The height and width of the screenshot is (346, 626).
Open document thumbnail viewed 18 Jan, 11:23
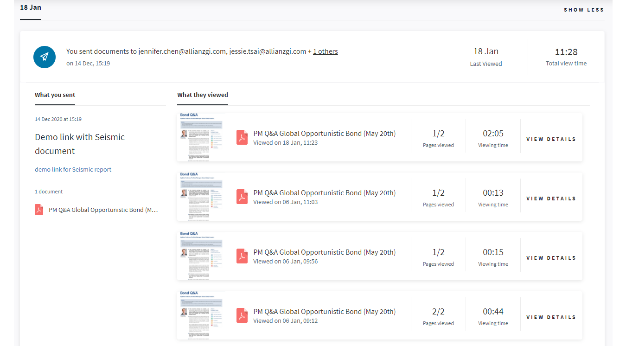[x=201, y=137]
